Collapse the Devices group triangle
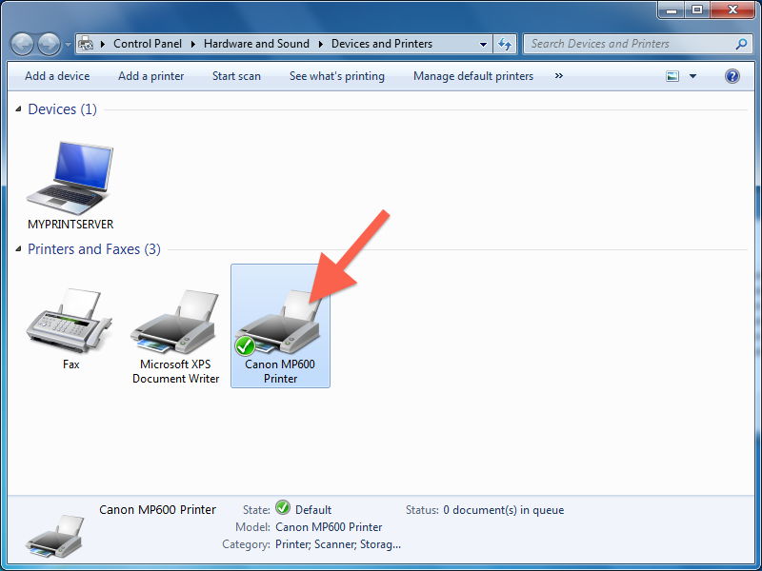Image resolution: width=762 pixels, height=571 pixels. [x=18, y=109]
